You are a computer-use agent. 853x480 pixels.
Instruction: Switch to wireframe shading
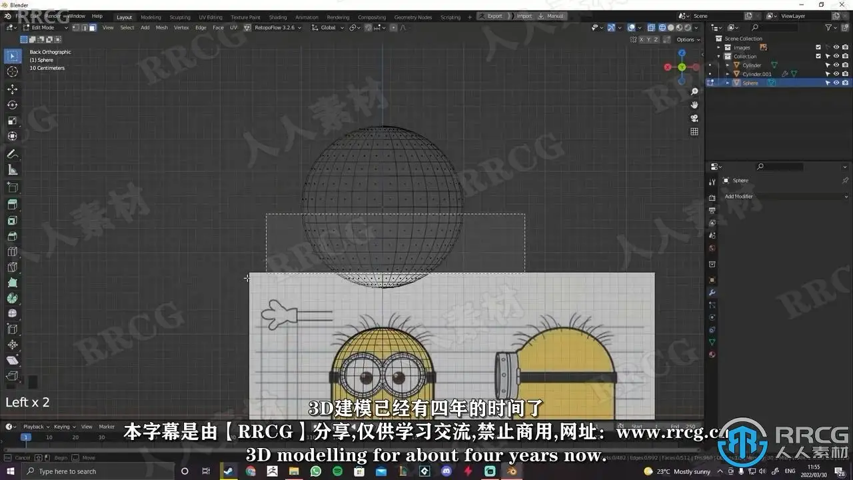(662, 27)
